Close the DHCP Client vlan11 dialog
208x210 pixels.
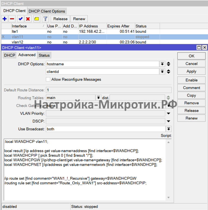click(204, 48)
